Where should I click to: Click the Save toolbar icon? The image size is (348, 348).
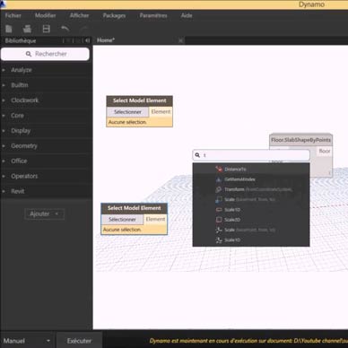tap(47, 29)
